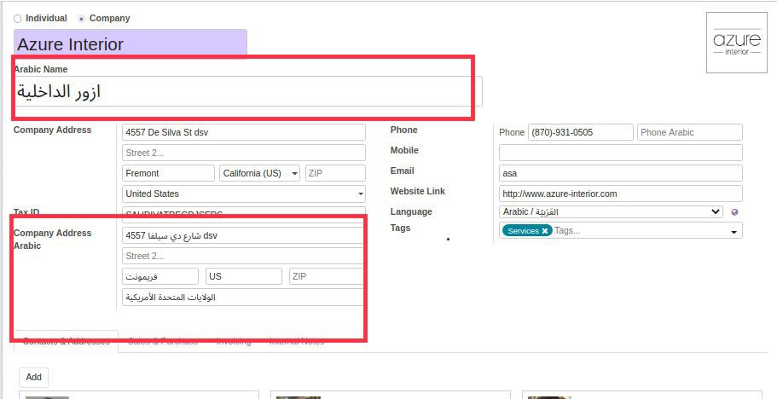Viewport: 777px width, 399px height.
Task: Click the empty Mobile field
Action: click(x=620, y=153)
